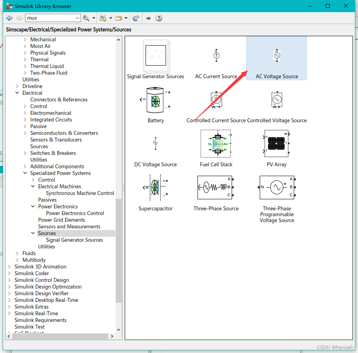This screenshot has height=353, width=358.
Task: Expand the Semiconductors & Converters node
Action: [25, 133]
